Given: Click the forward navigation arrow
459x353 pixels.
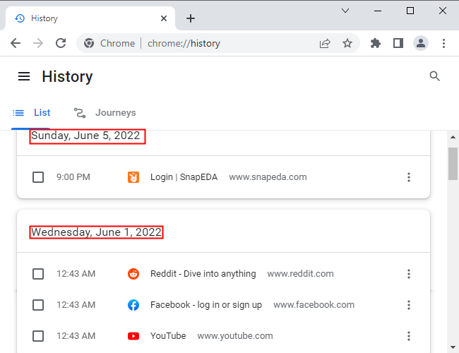Looking at the screenshot, I should [38, 43].
